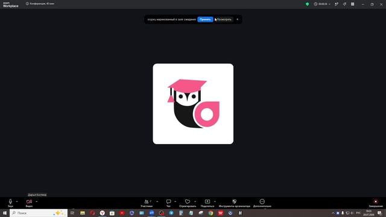
Task: Click the pin icon in the title bar
Action: pyautogui.click(x=344, y=4)
